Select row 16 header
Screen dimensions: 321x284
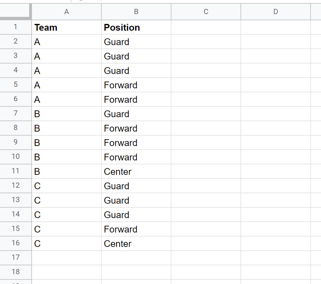coord(16,243)
